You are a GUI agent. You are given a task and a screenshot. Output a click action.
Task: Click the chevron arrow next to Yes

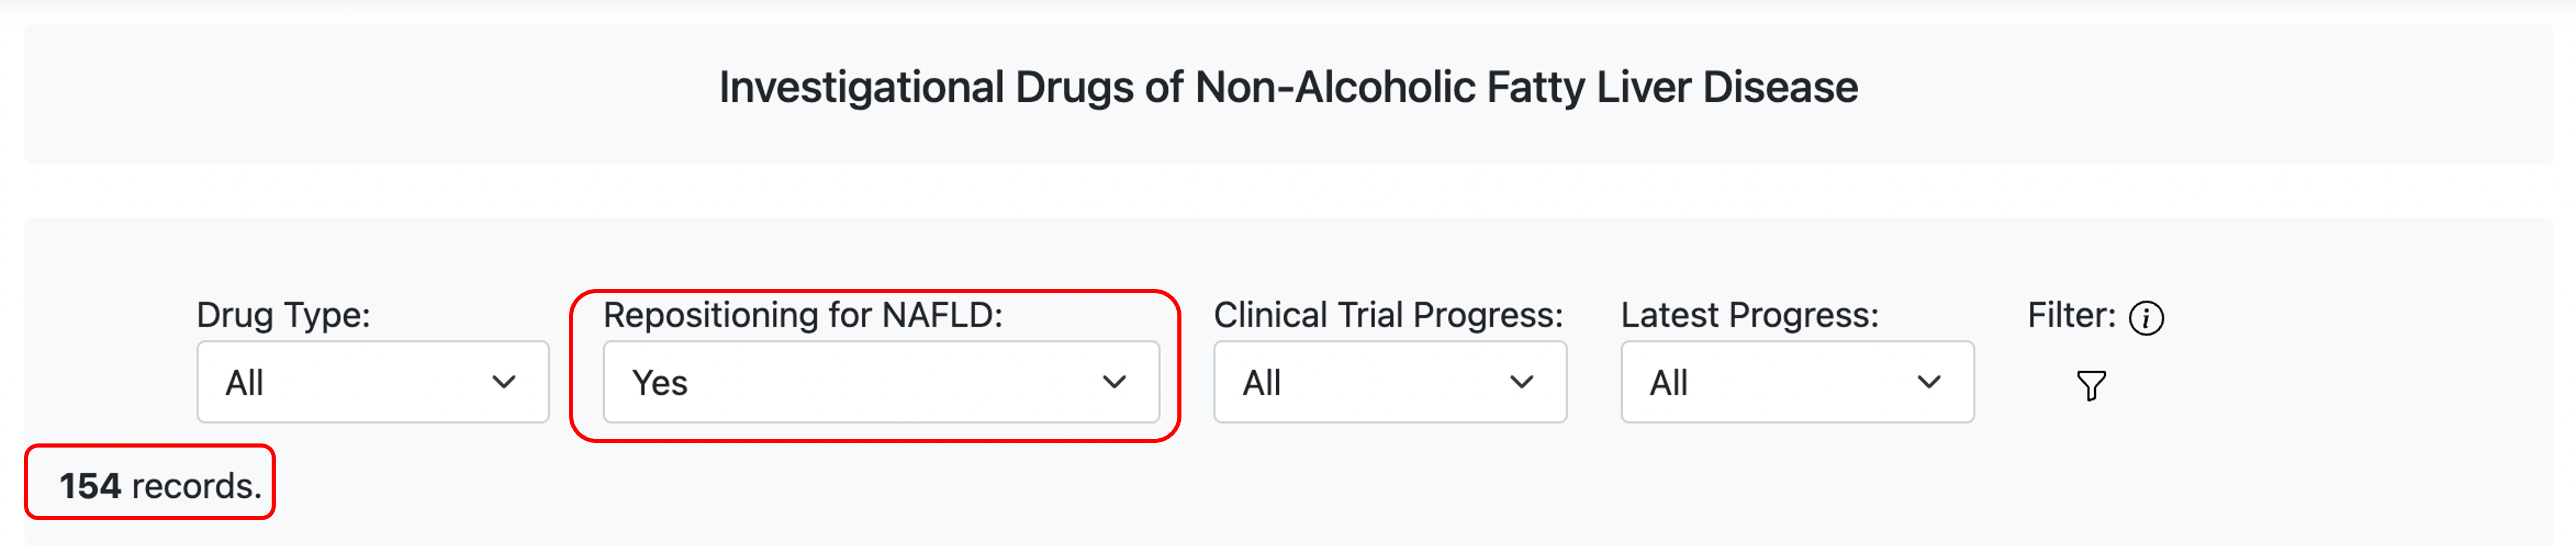click(1114, 382)
